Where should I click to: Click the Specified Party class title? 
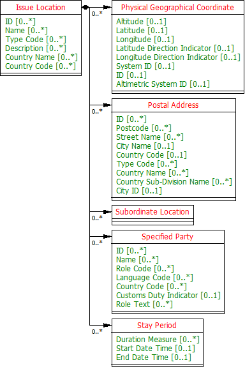click(168, 237)
